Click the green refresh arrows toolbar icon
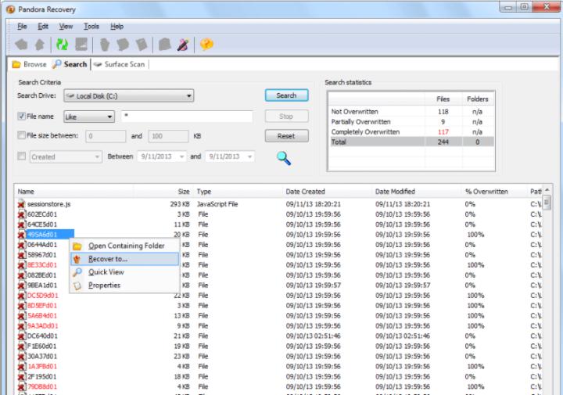The height and width of the screenshot is (395, 563). tap(61, 45)
